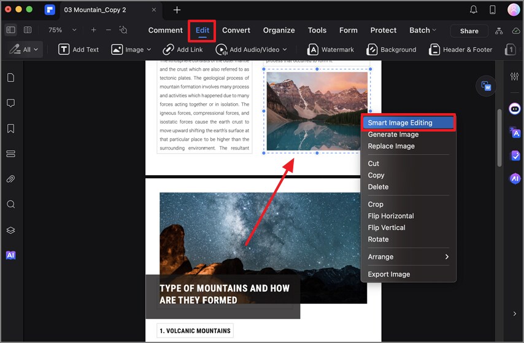Select Flip Vertical in the context menu
This screenshot has height=343, width=524.
[x=408, y=228]
